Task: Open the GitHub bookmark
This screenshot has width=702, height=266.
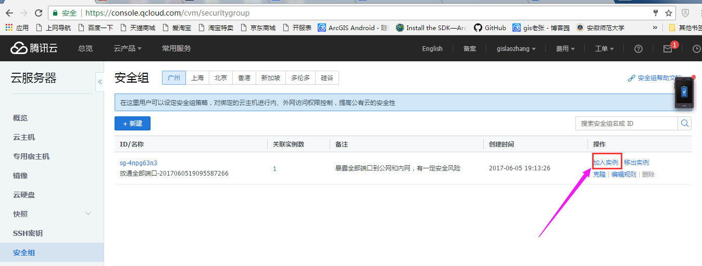Action: coord(490,28)
